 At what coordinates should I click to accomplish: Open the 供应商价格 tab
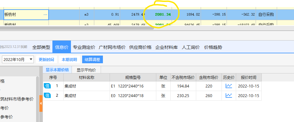pyautogui.click(x=140, y=47)
